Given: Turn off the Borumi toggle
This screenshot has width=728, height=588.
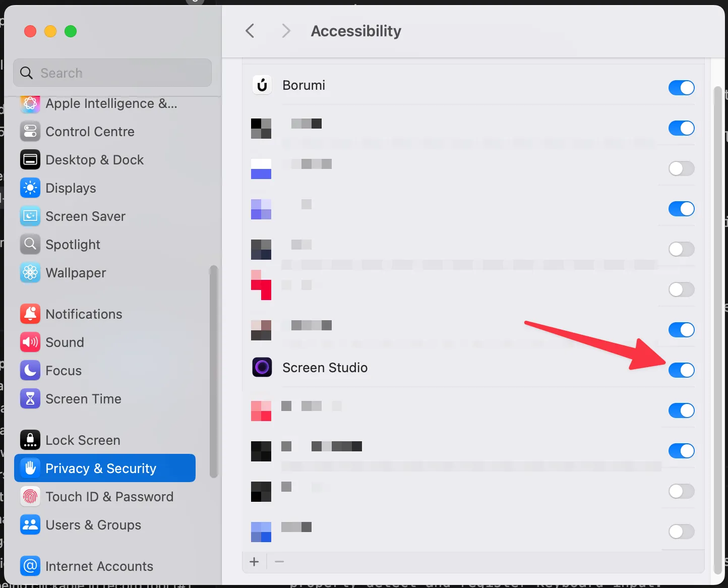Looking at the screenshot, I should (682, 88).
